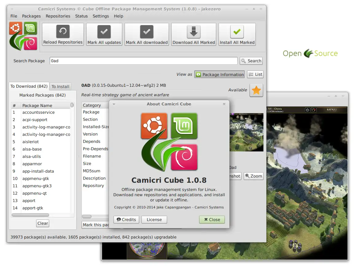This screenshot has width=354, height=267.
Task: Select acpi-support package row
Action: [x=41, y=120]
